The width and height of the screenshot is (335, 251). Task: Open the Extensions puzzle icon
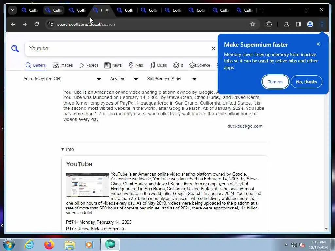click(269, 24)
